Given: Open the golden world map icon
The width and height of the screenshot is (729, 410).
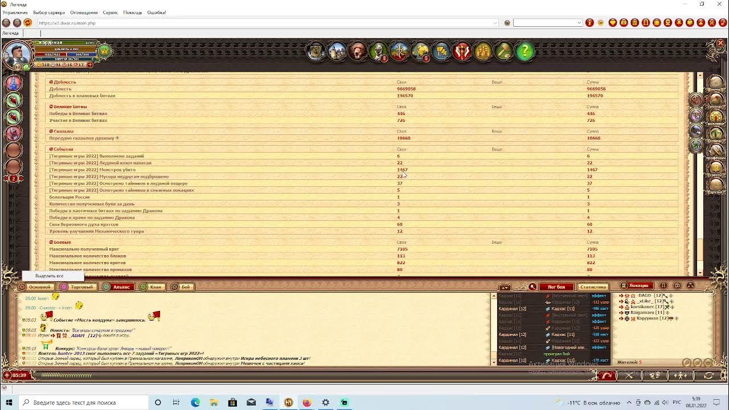Looking at the screenshot, I should pos(420,52).
